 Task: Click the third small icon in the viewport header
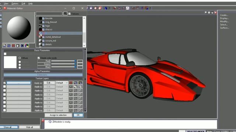(x=212, y=13)
